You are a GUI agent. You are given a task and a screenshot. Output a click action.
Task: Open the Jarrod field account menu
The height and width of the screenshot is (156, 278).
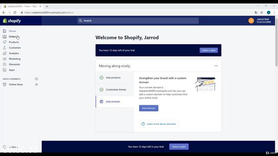tap(260, 21)
